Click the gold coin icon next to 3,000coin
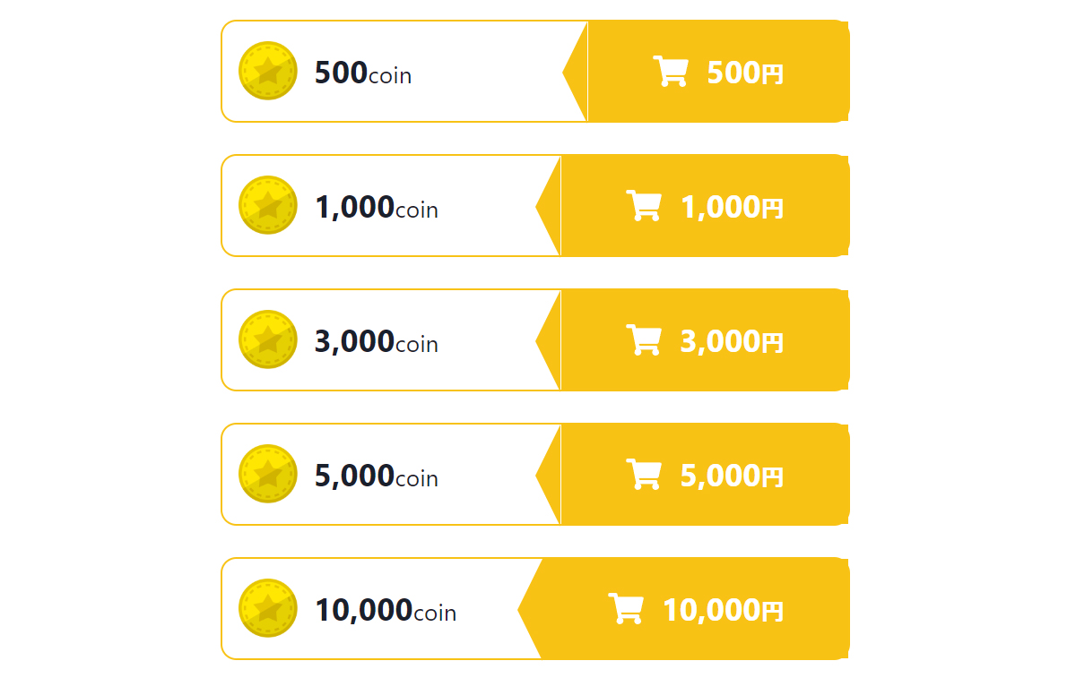The height and width of the screenshot is (678, 1076). (x=267, y=339)
